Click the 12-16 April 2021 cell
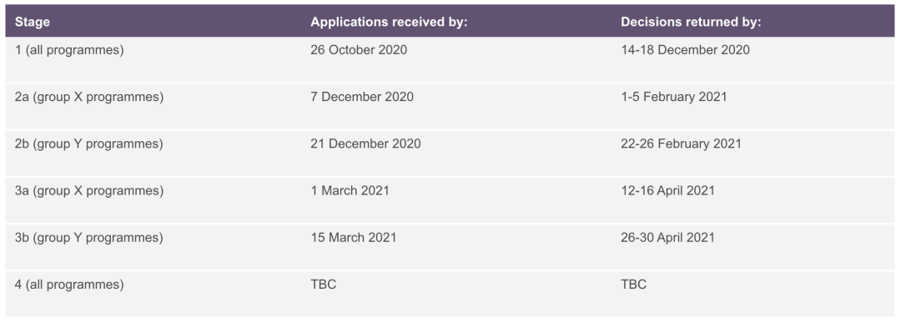The width and height of the screenshot is (901, 323). pos(667,191)
